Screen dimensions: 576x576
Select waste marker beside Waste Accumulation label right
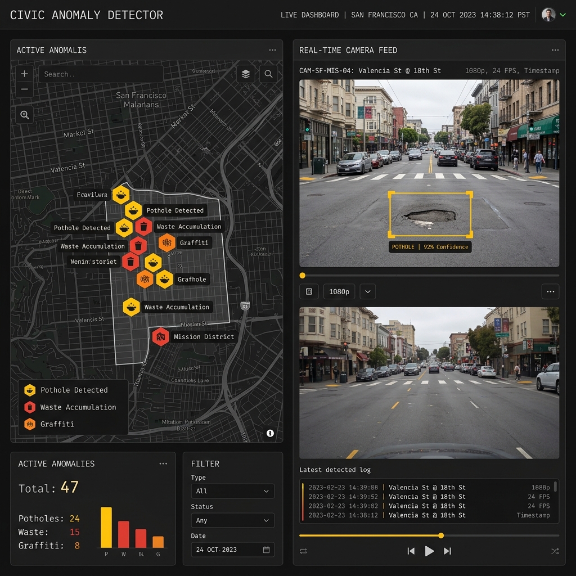(143, 226)
